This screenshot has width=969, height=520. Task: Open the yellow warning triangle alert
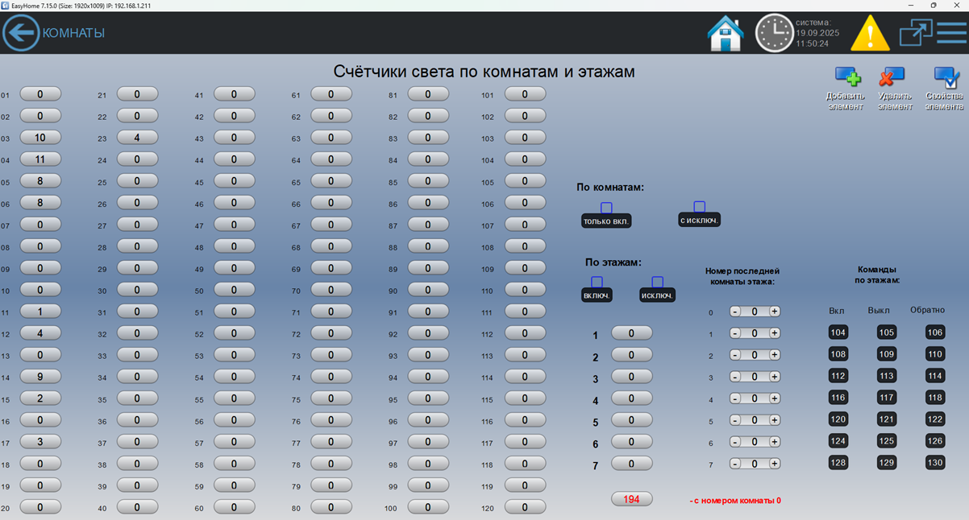[870, 33]
